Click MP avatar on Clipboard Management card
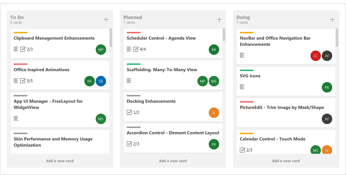 tap(101, 49)
